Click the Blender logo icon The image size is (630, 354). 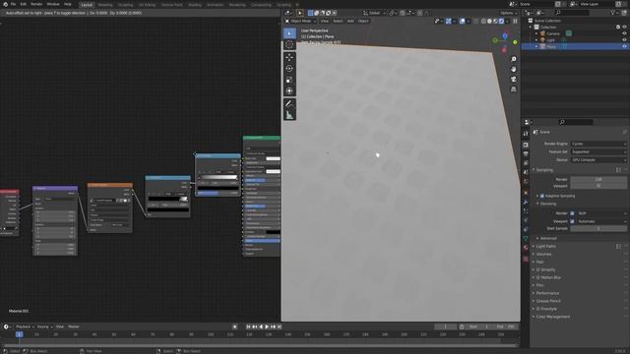click(5, 4)
